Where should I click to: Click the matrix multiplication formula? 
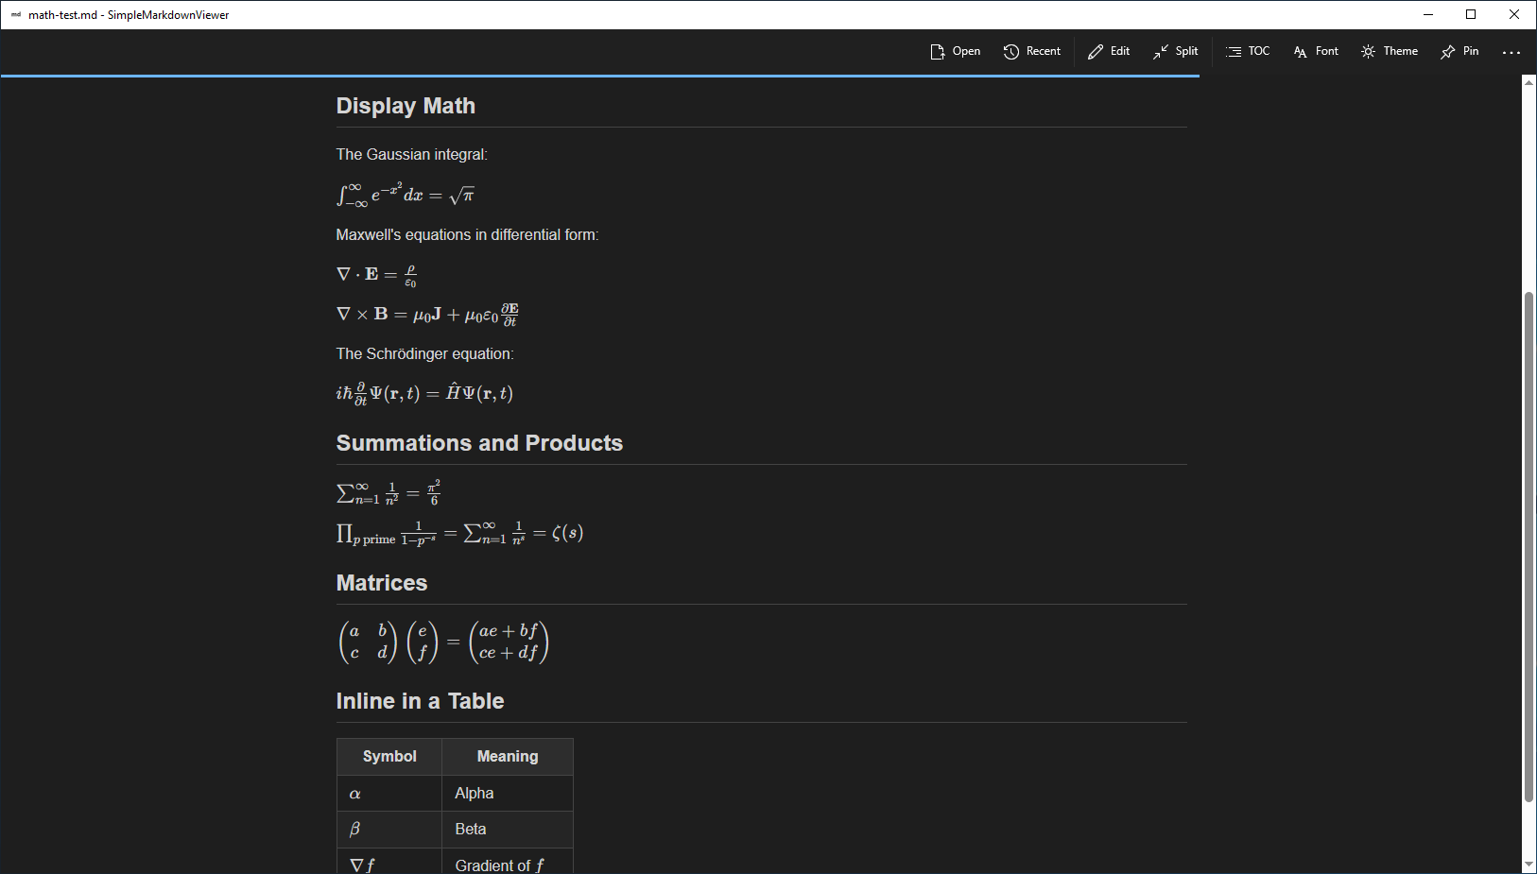pos(443,642)
